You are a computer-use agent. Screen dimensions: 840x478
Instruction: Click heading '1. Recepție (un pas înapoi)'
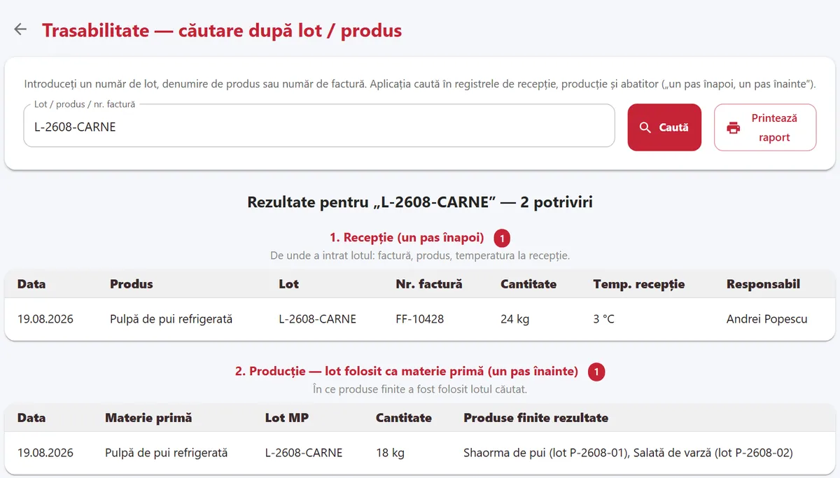[x=407, y=238]
